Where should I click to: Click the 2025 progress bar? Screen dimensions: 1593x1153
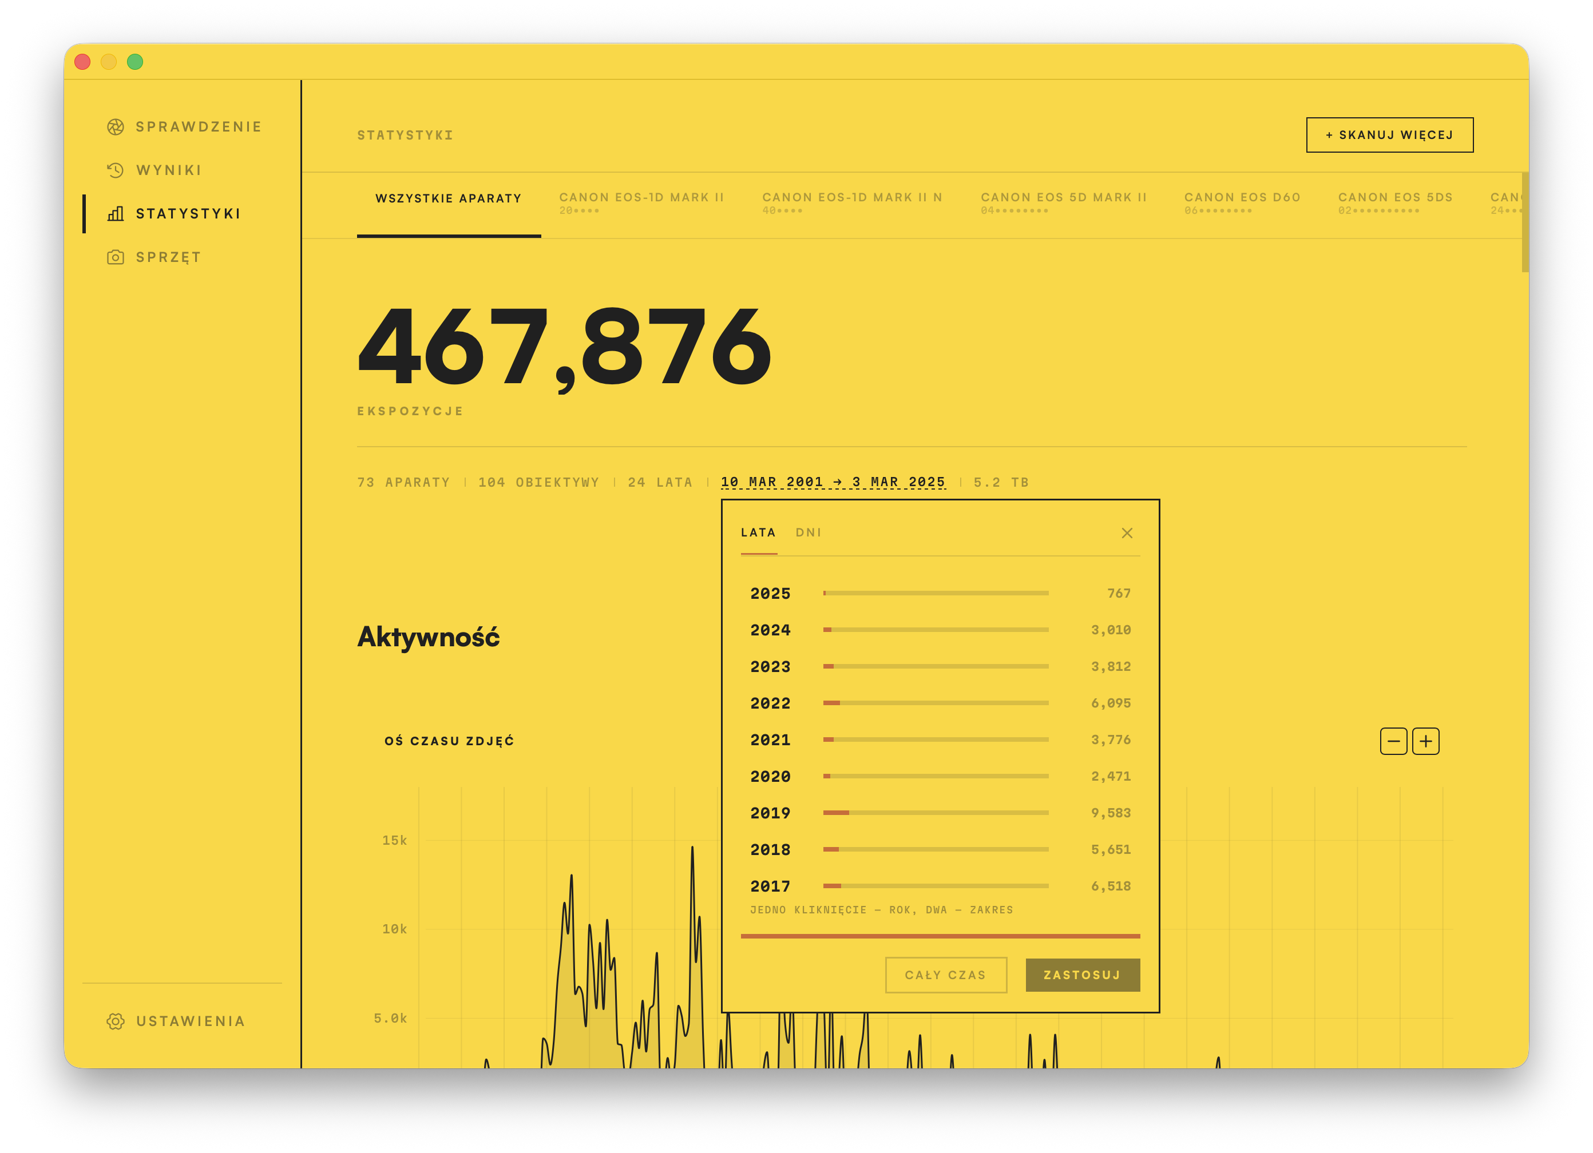(936, 593)
